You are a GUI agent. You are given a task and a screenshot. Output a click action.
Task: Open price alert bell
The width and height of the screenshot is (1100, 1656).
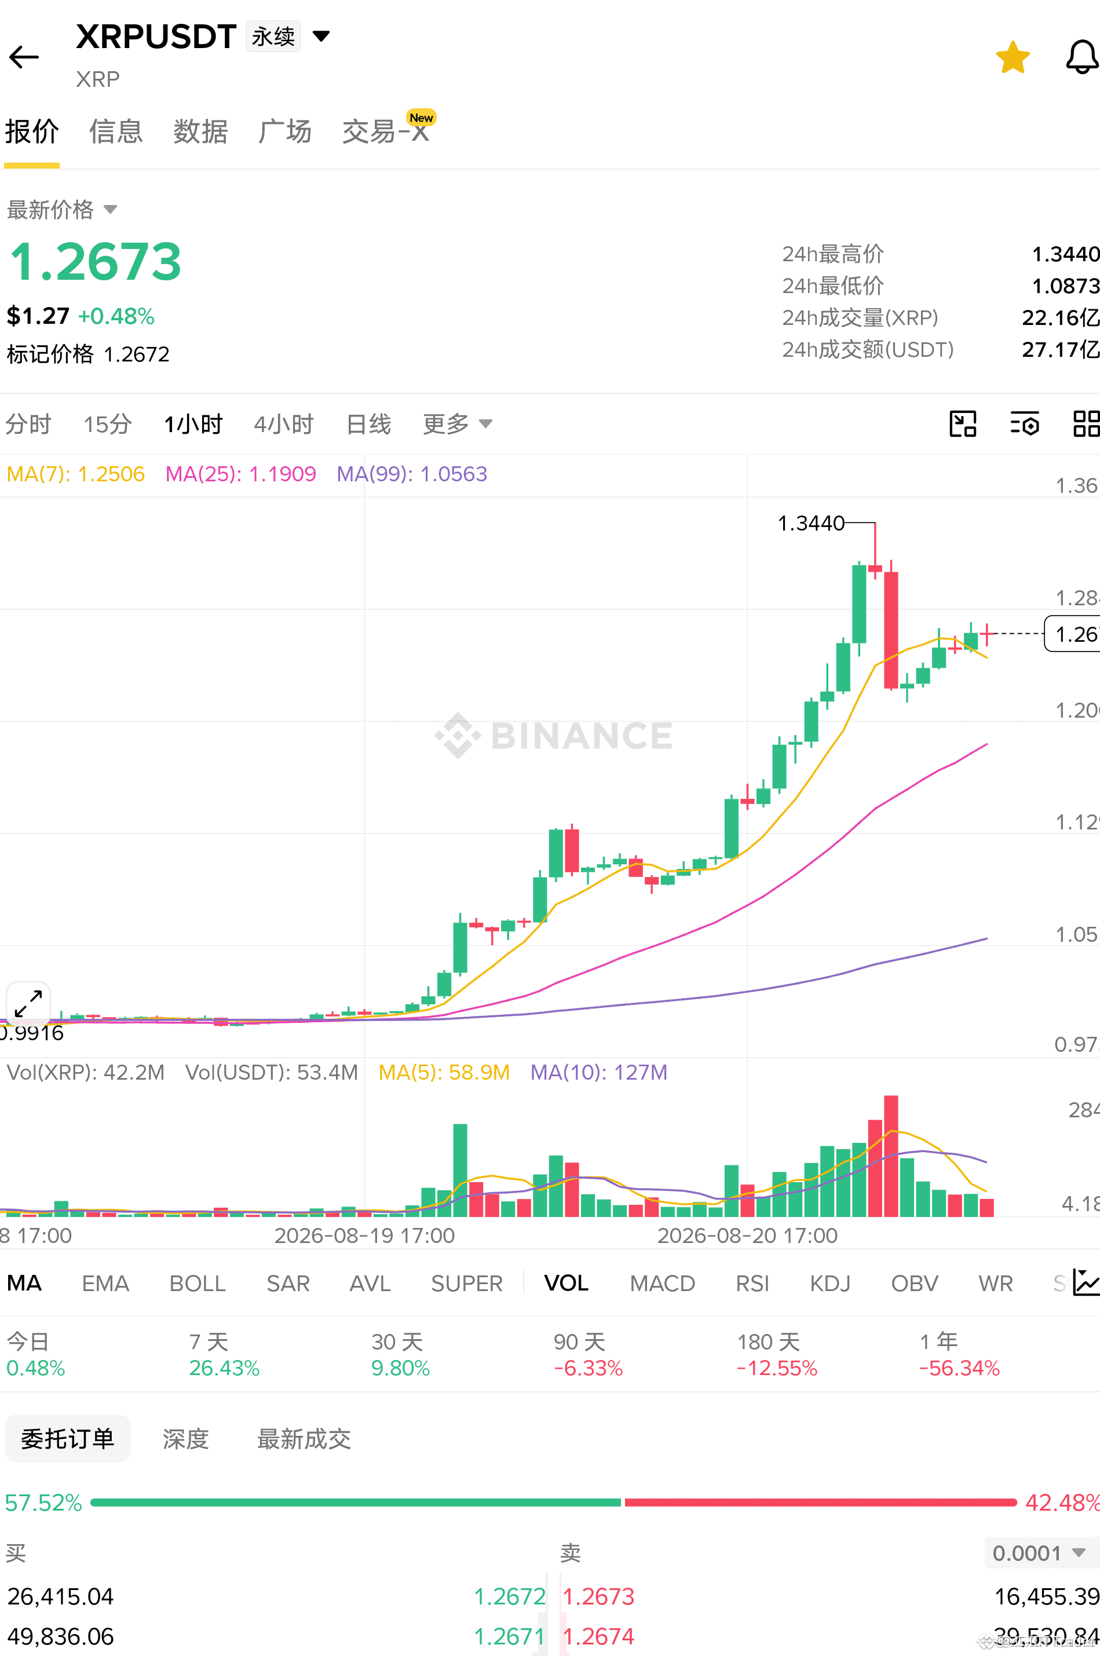point(1082,57)
